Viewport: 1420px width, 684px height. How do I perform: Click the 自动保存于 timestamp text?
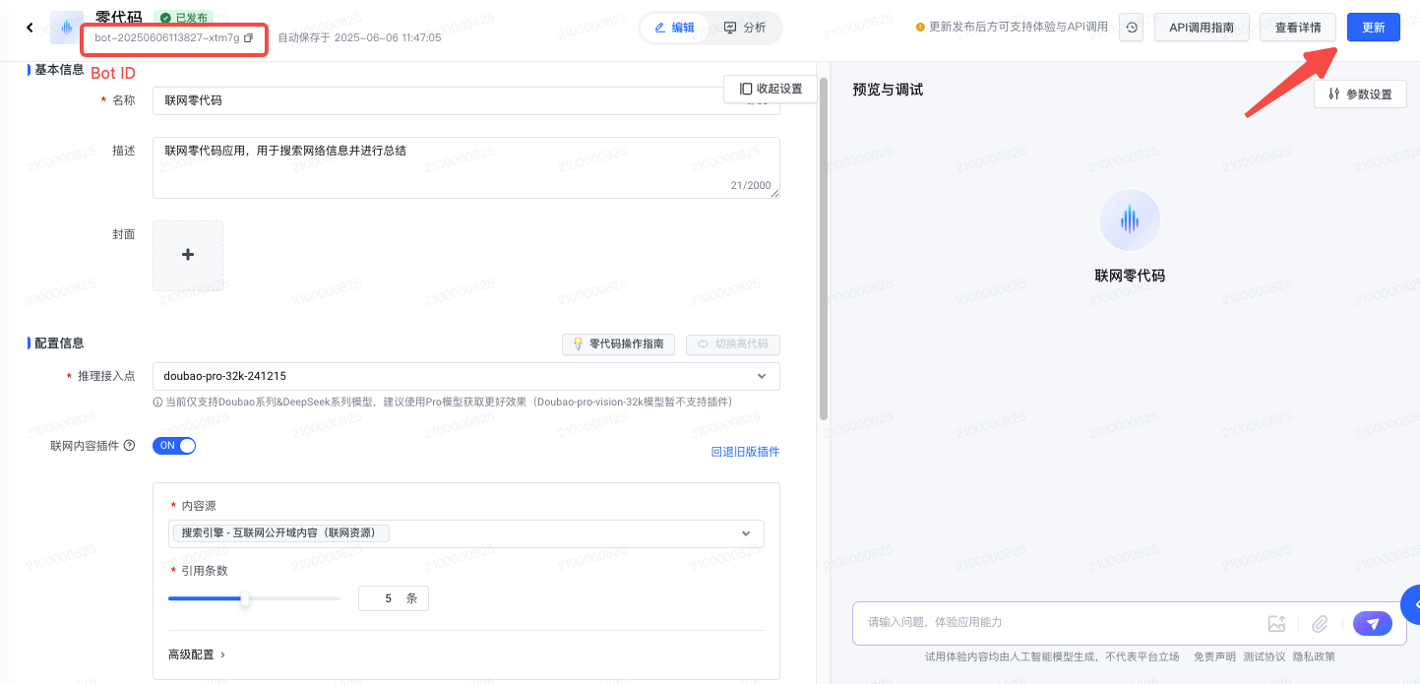pyautogui.click(x=359, y=37)
